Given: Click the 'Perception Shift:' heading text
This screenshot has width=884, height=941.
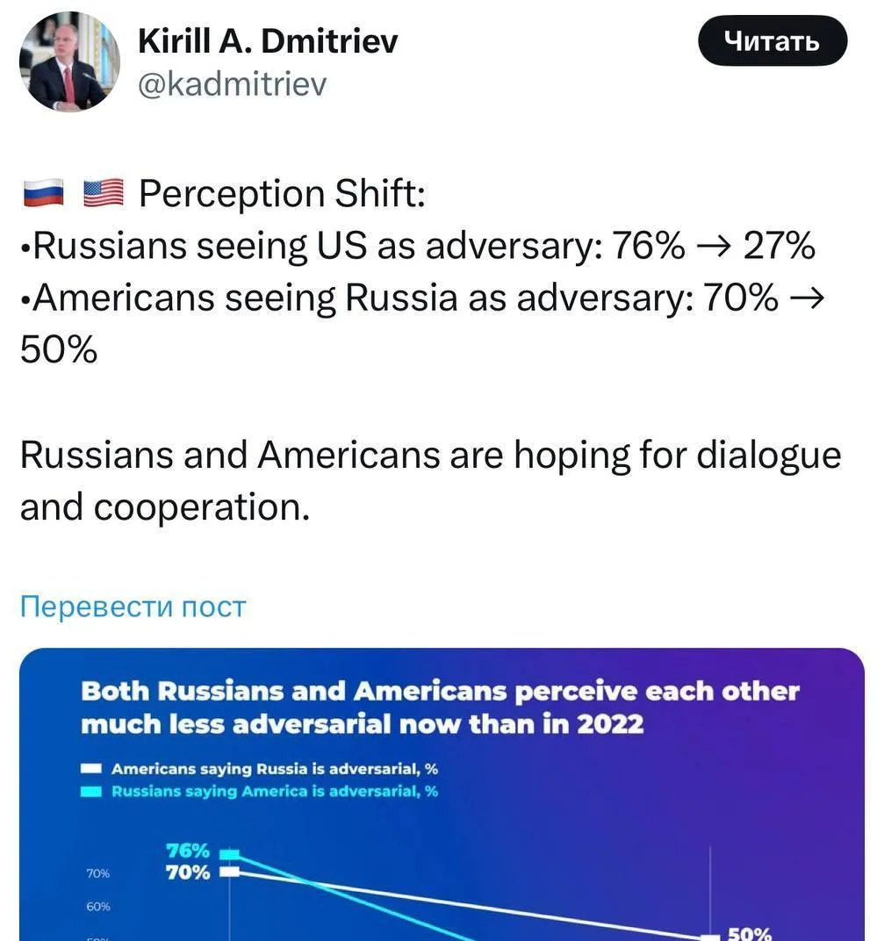Looking at the screenshot, I should [x=282, y=194].
